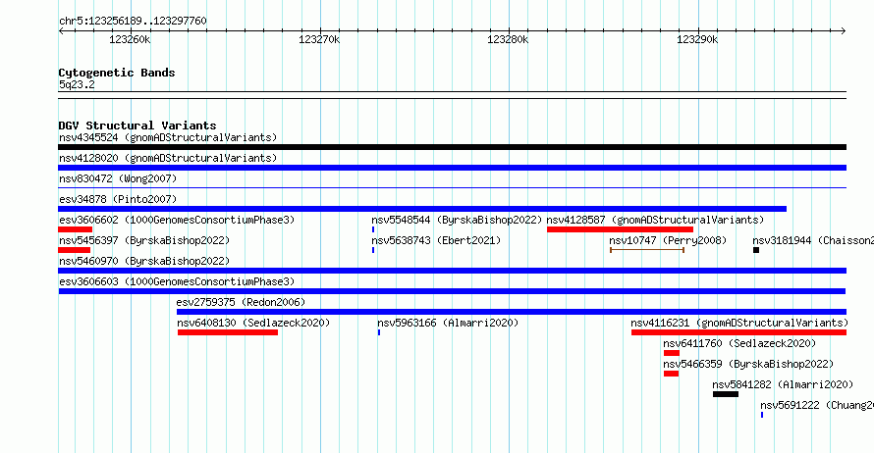874x453 pixels.
Task: Select the blue bar under nsv5460970
Action: 452,271
